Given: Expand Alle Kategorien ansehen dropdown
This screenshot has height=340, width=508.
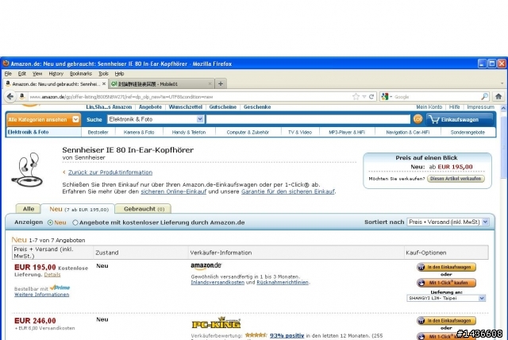Looking at the screenshot, I should pos(43,120).
